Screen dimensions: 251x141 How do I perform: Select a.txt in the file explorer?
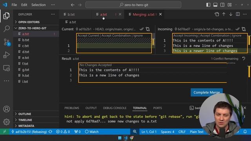click(36, 34)
